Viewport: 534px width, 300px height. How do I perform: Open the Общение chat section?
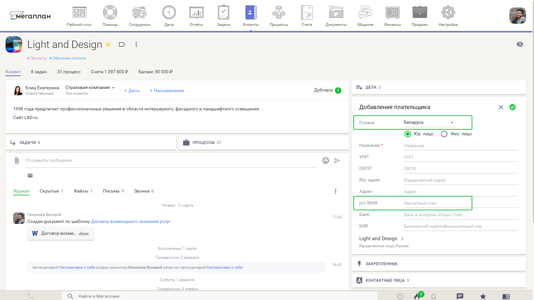click(x=365, y=16)
